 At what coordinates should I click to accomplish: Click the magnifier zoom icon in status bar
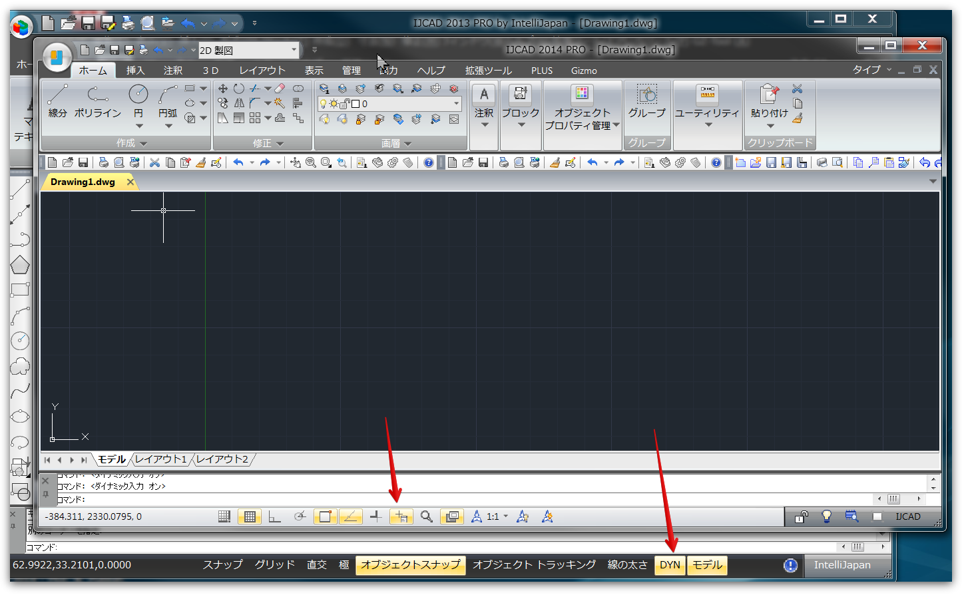click(426, 516)
